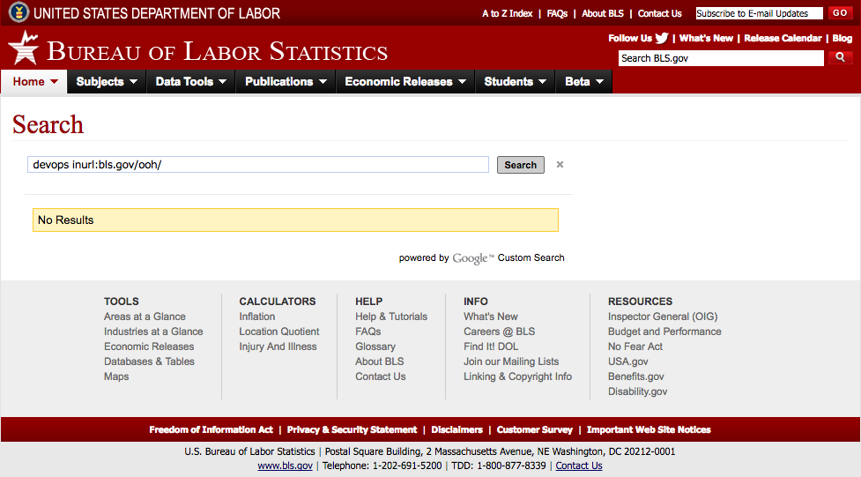
Task: Open the Glossary link
Action: pyautogui.click(x=375, y=347)
